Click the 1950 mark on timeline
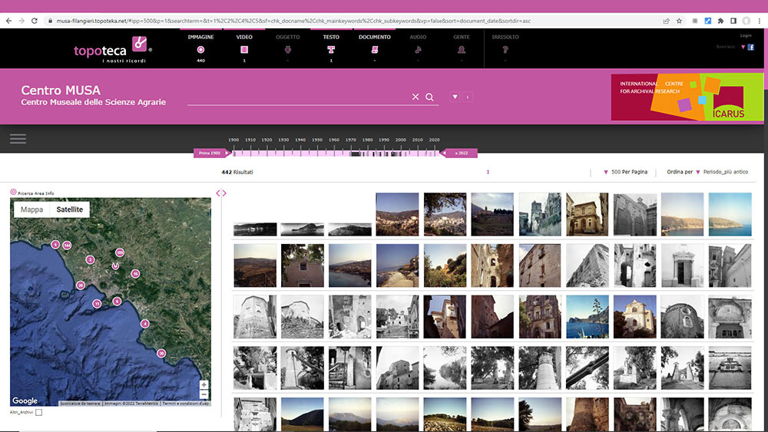The image size is (768, 432). tap(317, 140)
